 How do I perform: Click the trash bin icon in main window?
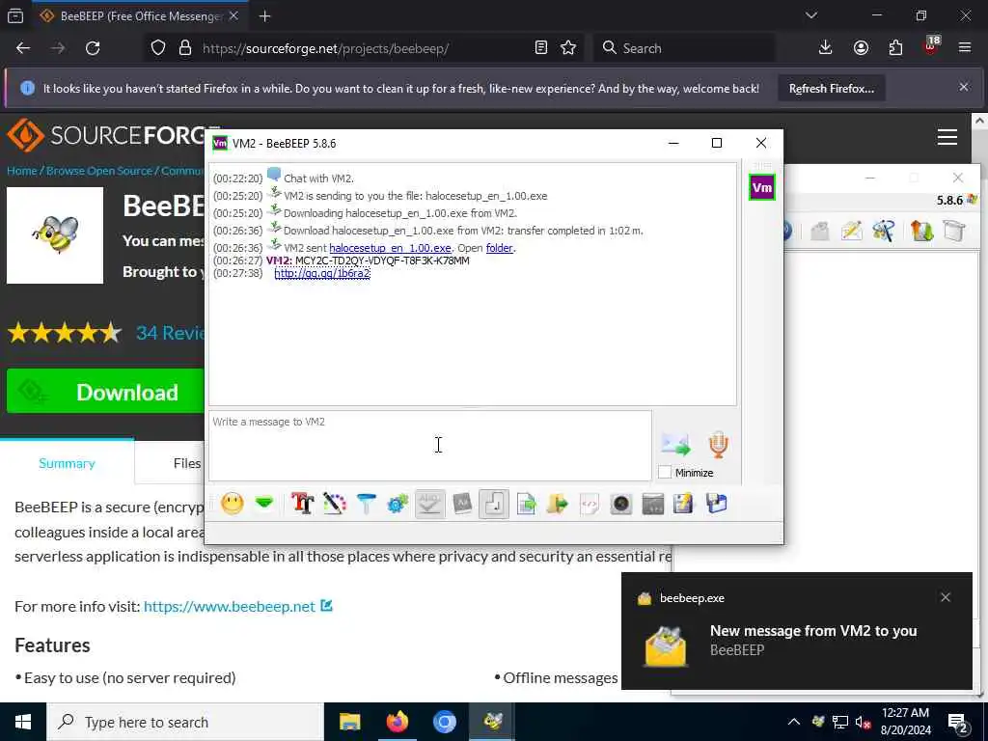[954, 231]
